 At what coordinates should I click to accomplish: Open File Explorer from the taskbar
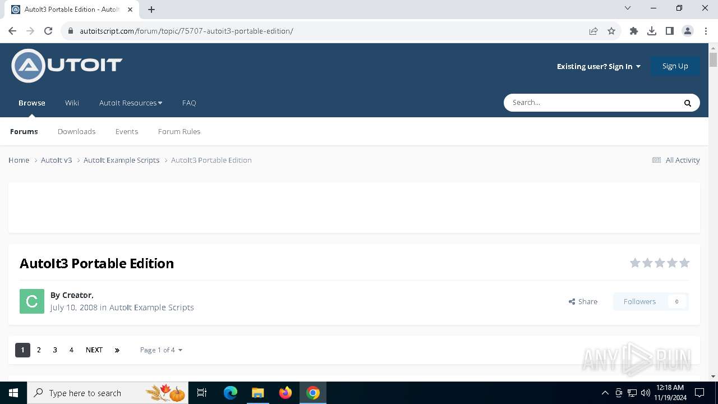257,393
